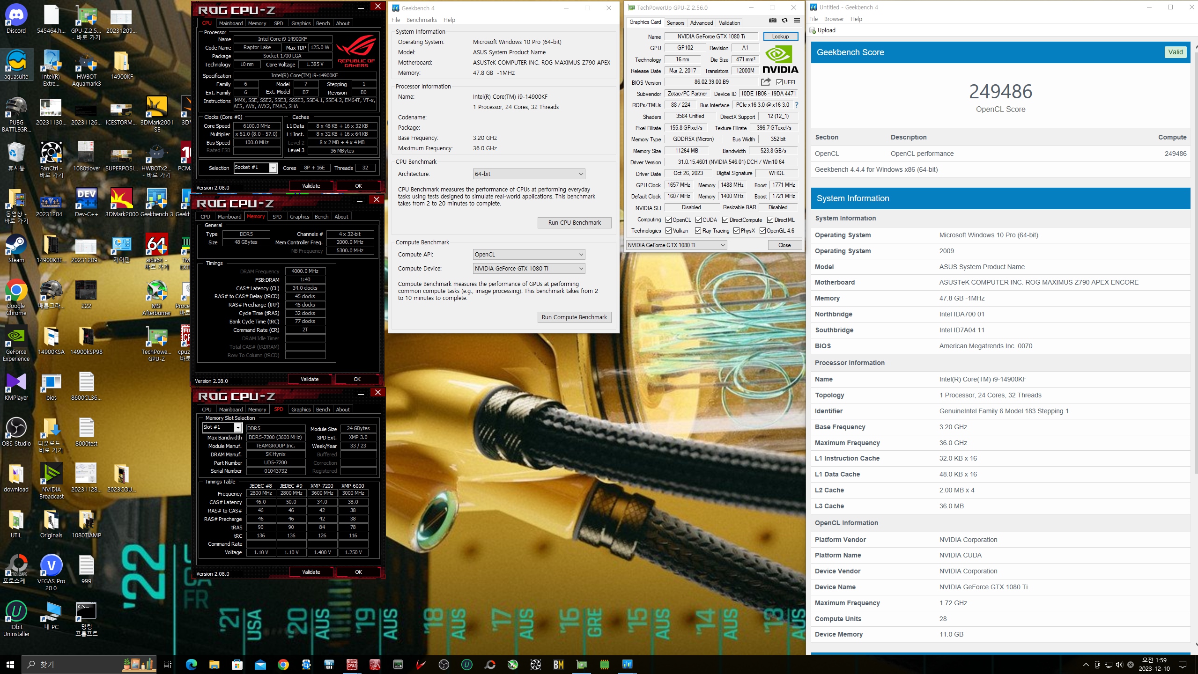Click Bus Interface question mark help icon

click(796, 105)
